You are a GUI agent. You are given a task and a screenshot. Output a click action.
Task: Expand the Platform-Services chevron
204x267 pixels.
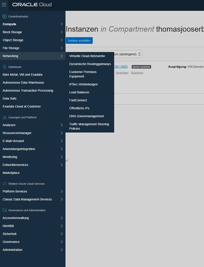62,191
